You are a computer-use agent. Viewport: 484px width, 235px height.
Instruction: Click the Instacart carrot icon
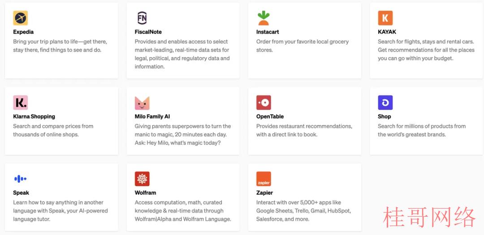[264, 18]
